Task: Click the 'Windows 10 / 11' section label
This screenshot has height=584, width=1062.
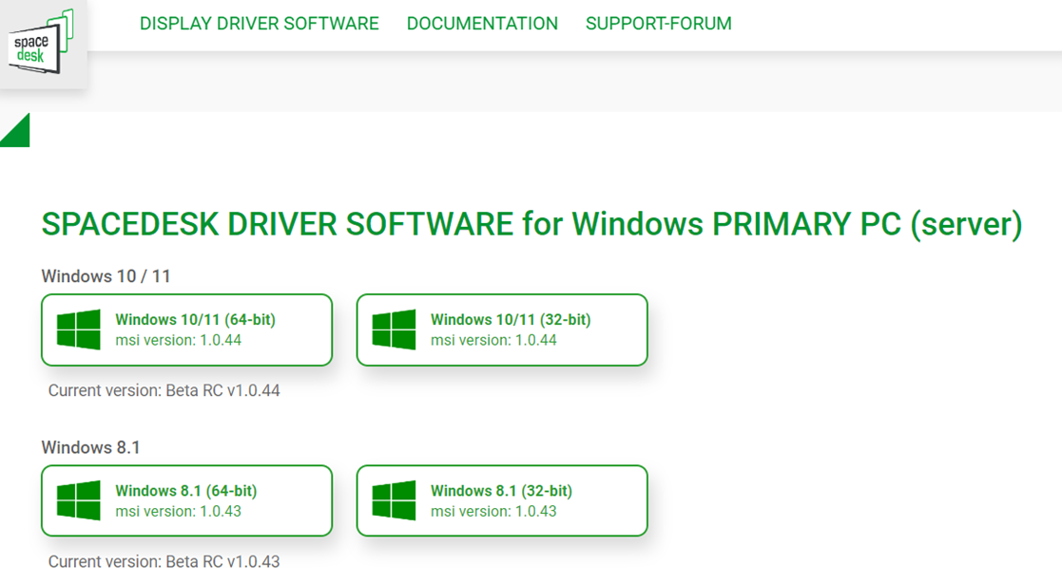Action: coord(106,276)
